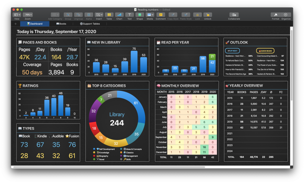Open the View menu button

click(x=17, y=15)
